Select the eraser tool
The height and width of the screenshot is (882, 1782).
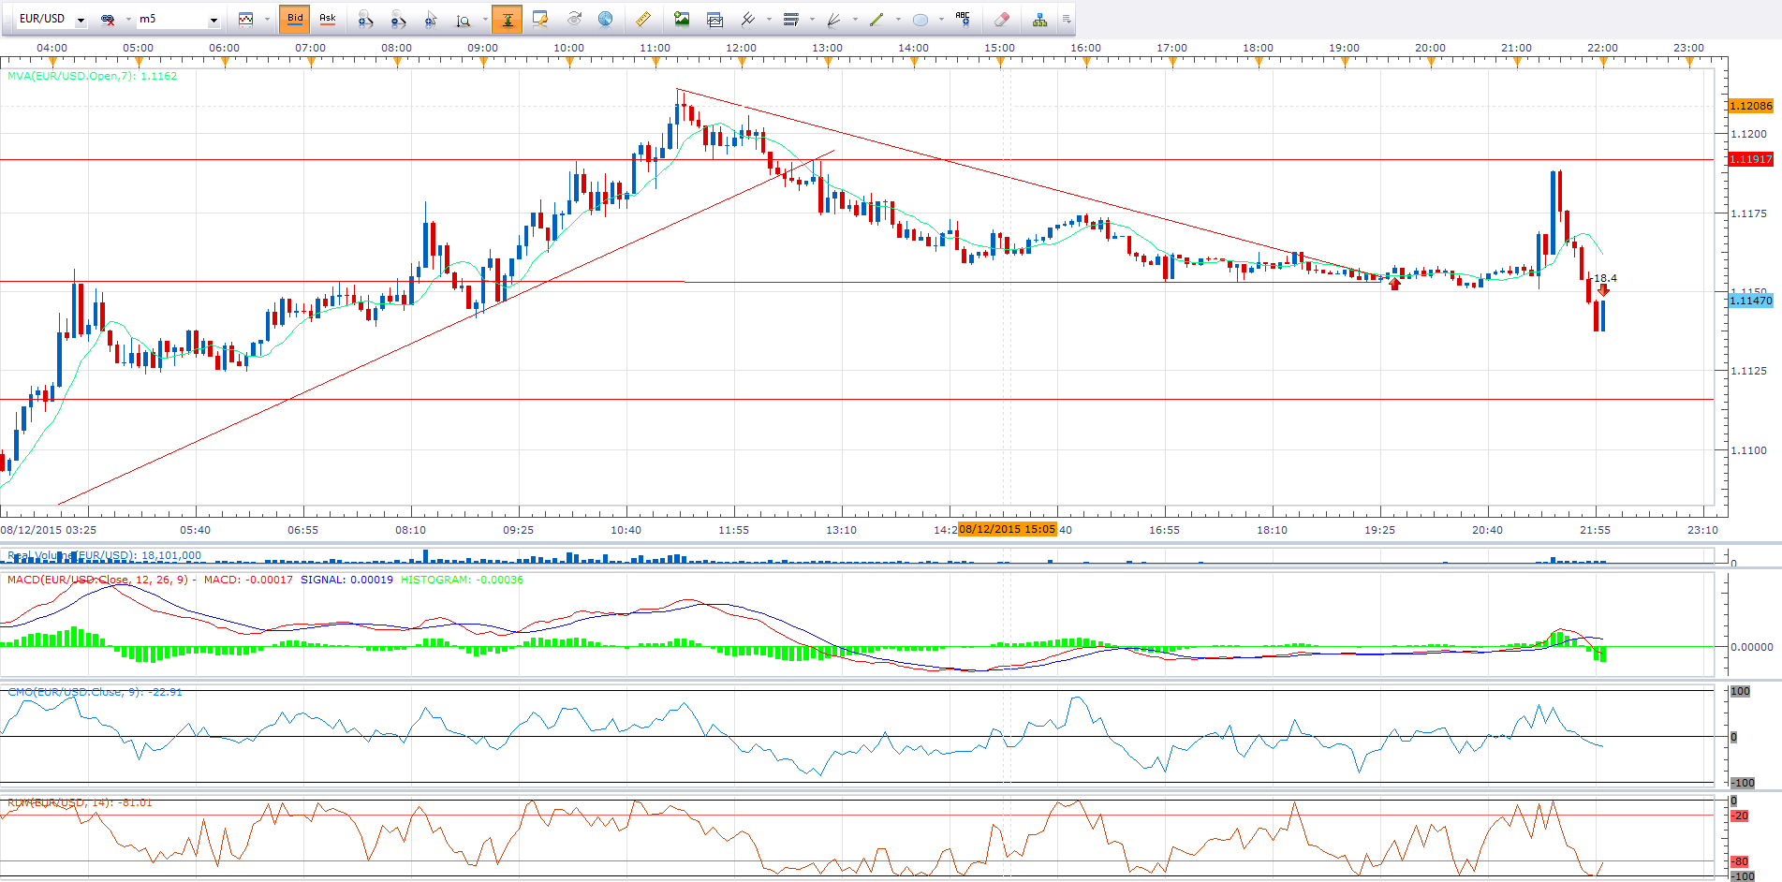pyautogui.click(x=1001, y=20)
